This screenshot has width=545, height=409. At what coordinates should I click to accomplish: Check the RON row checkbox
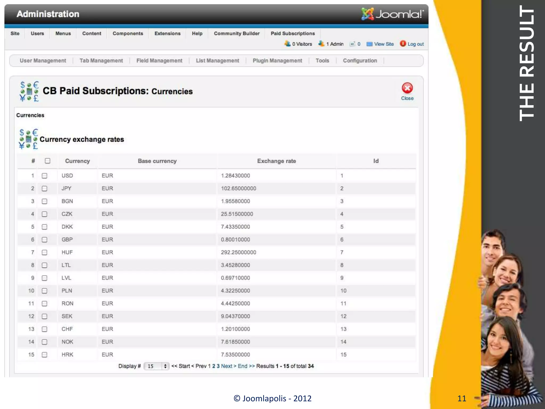tap(44, 304)
